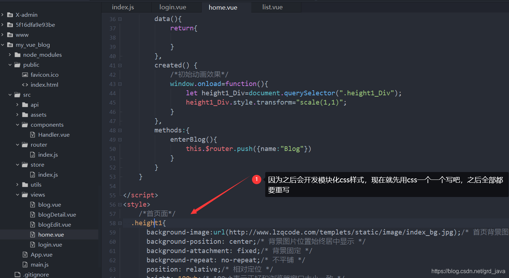Click the router folder icon
509x278 pixels.
click(25, 145)
